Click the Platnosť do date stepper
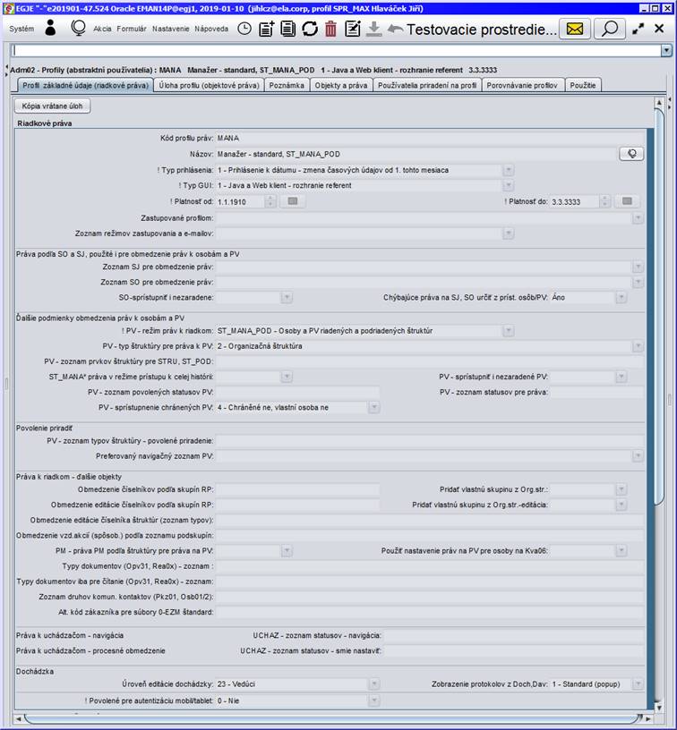 604,201
